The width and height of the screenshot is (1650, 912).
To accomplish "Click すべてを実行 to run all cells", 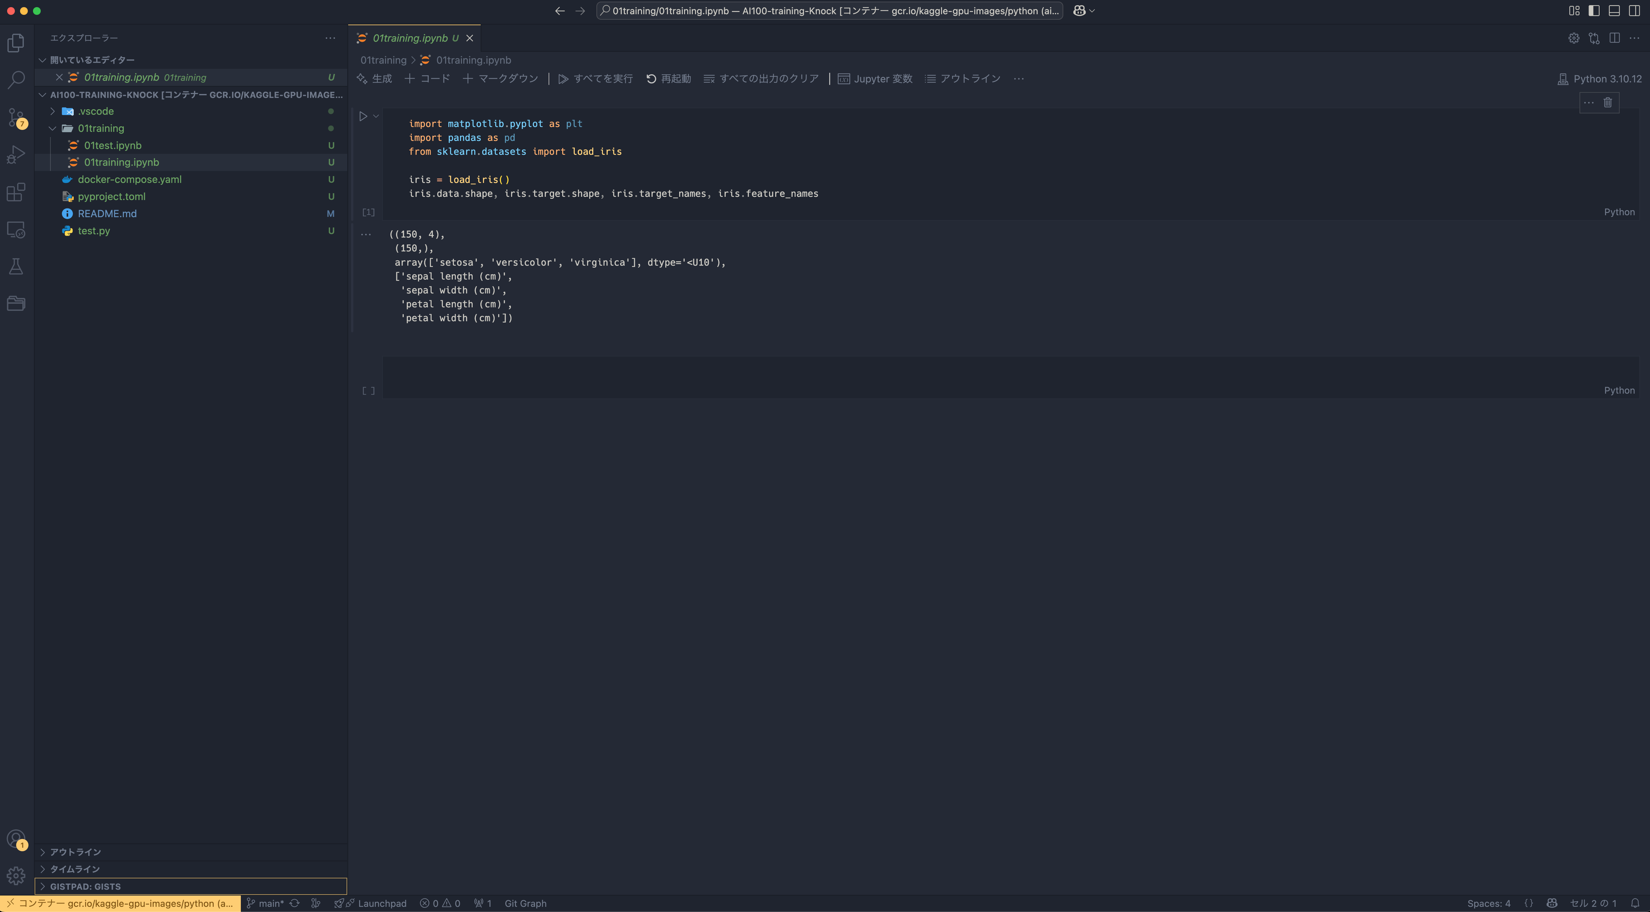I will pos(595,79).
